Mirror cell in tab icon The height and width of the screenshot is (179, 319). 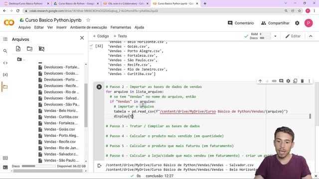click(295, 81)
